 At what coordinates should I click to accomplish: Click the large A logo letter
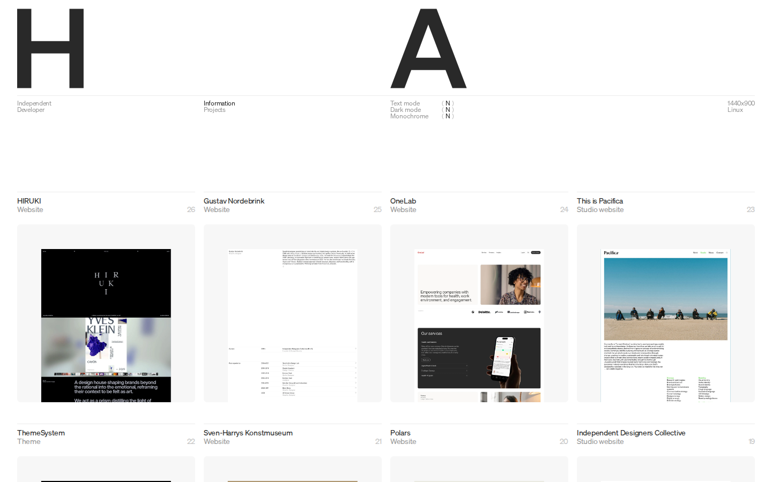428,48
